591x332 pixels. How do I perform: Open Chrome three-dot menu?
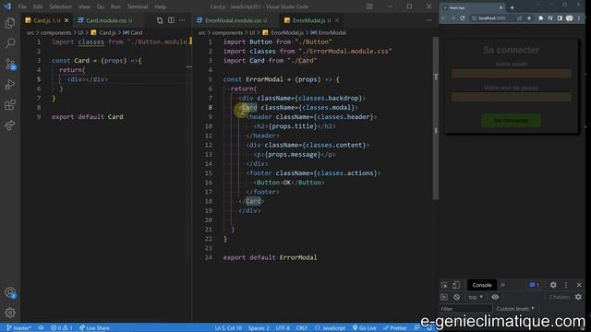[579, 18]
